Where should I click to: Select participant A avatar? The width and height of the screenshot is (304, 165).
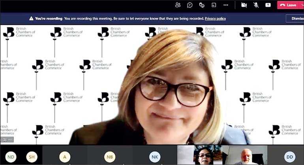[65, 157]
